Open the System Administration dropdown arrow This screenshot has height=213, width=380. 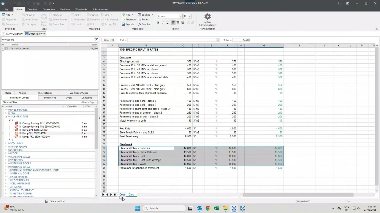pyautogui.click(x=216, y=25)
